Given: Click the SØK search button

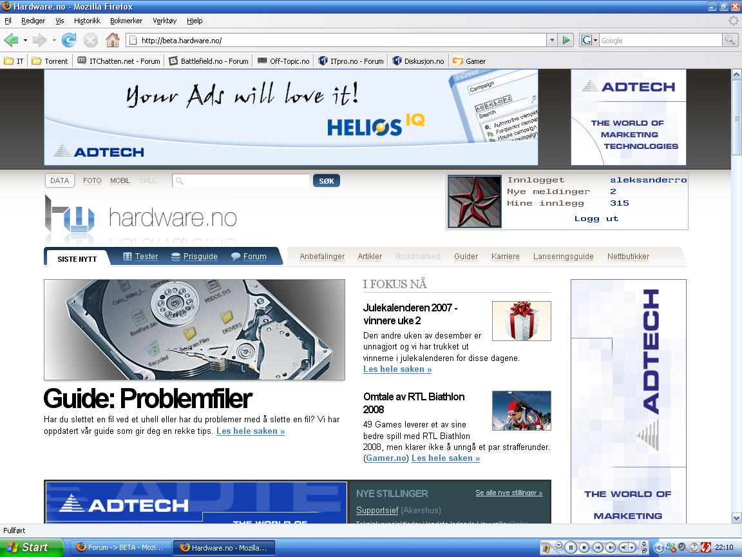Looking at the screenshot, I should tap(327, 181).
